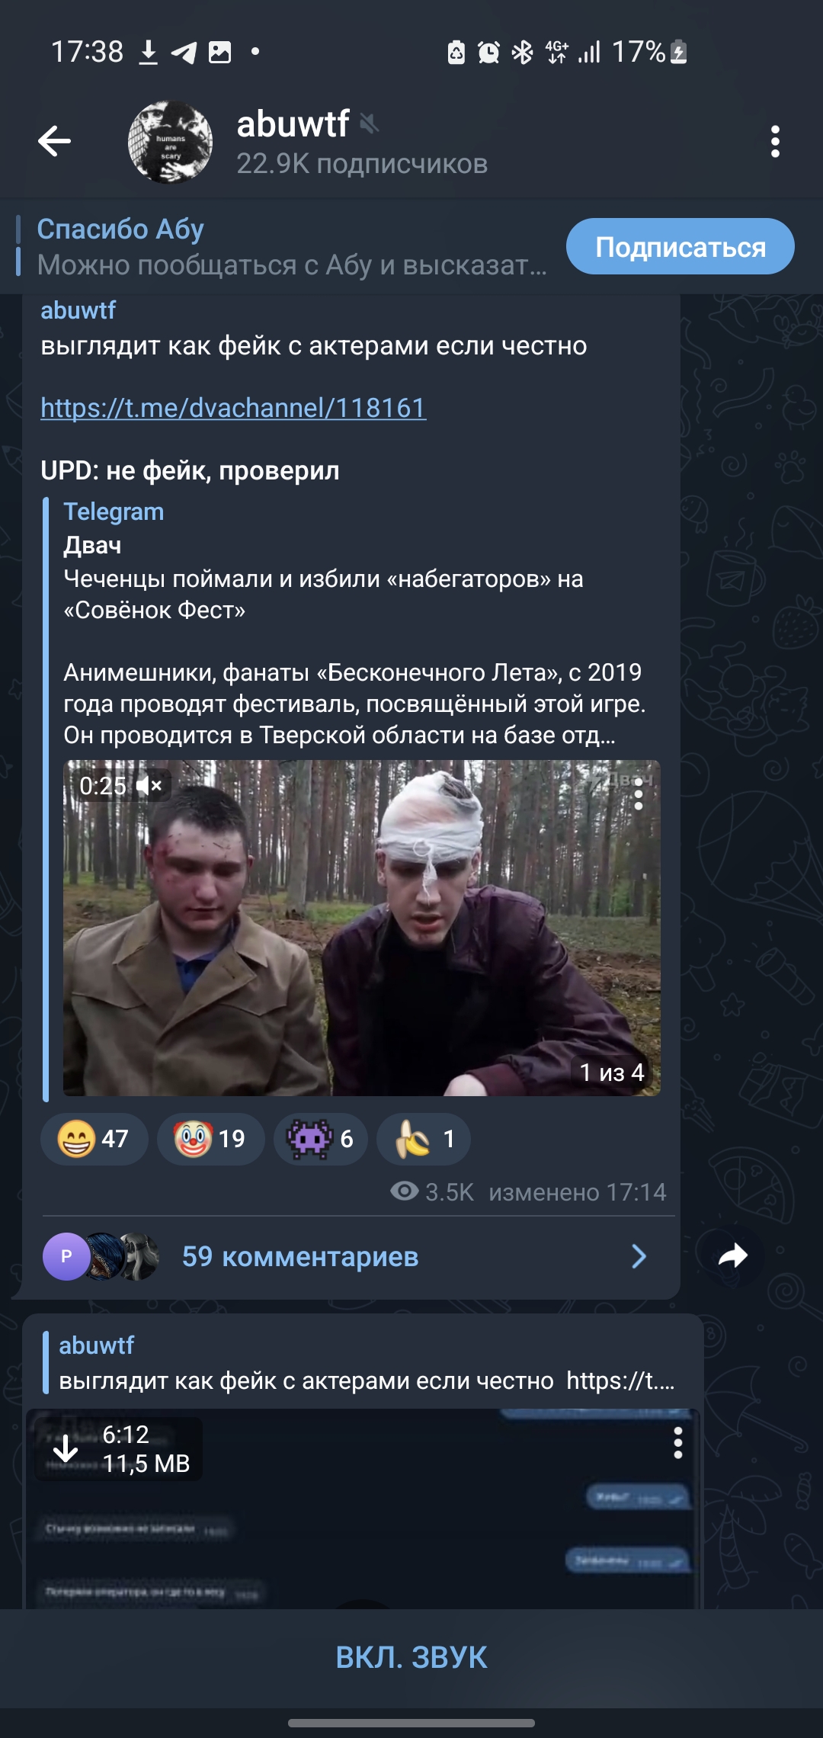Open the abuwtf channel title info
The width and height of the screenshot is (823, 1738).
point(361,142)
